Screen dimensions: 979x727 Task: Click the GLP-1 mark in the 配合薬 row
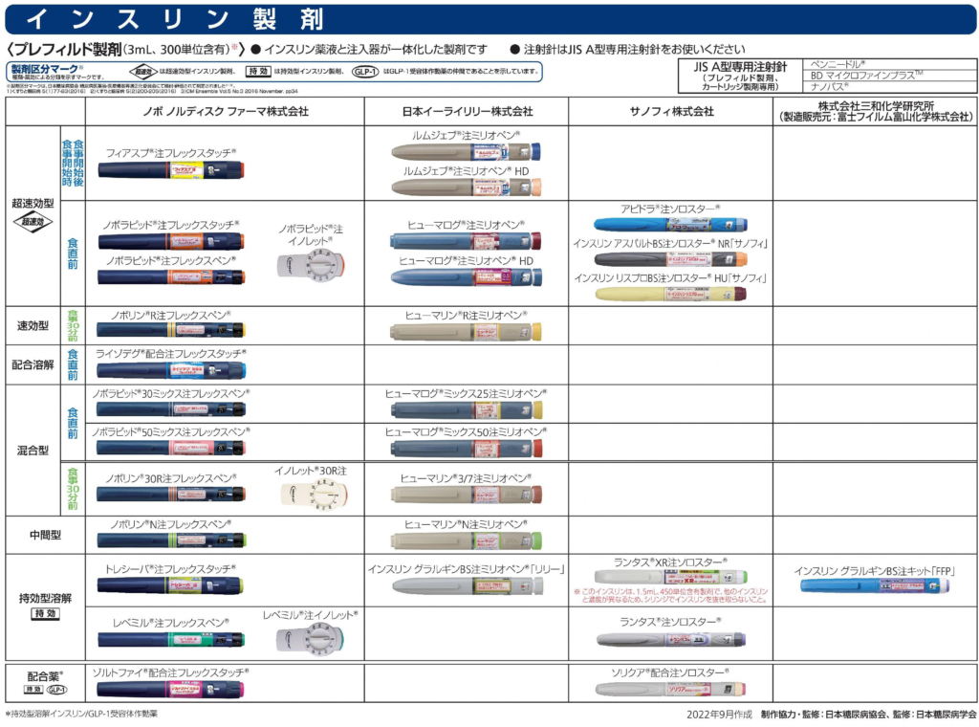pyautogui.click(x=56, y=690)
